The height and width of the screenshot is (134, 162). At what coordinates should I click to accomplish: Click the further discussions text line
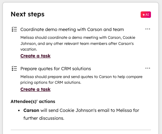(44, 118)
